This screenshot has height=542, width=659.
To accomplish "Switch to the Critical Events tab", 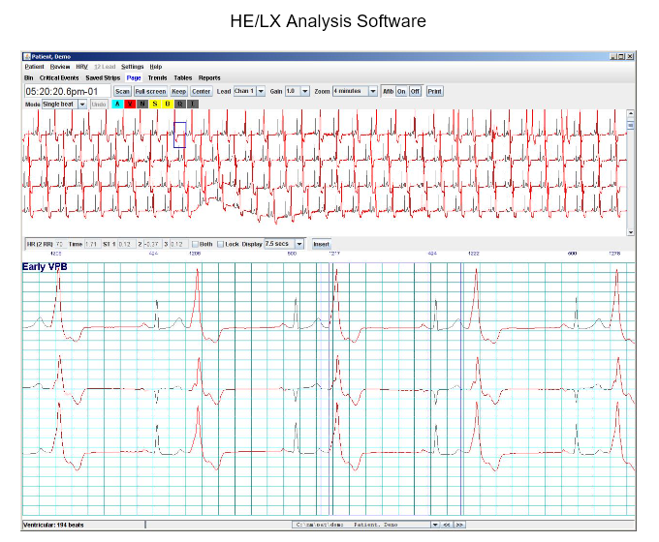I will [59, 77].
